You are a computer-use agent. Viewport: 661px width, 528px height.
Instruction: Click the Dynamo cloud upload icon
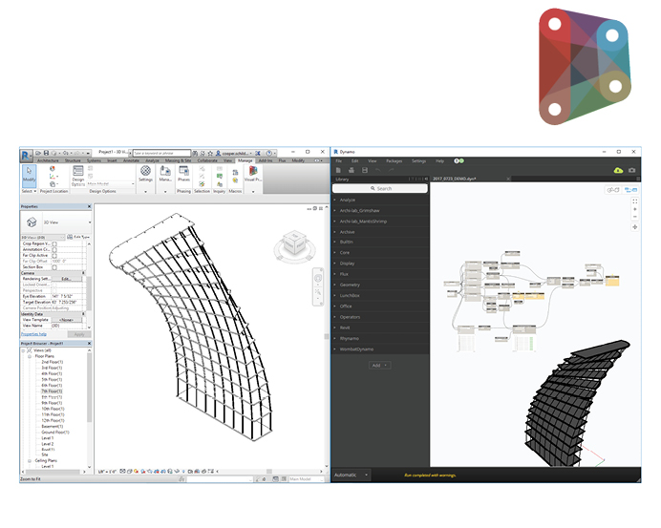[x=618, y=170]
